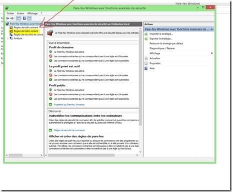Click the green icon beside Propriétés du Pare-feu Windows
232x192 pixels.
[50, 105]
